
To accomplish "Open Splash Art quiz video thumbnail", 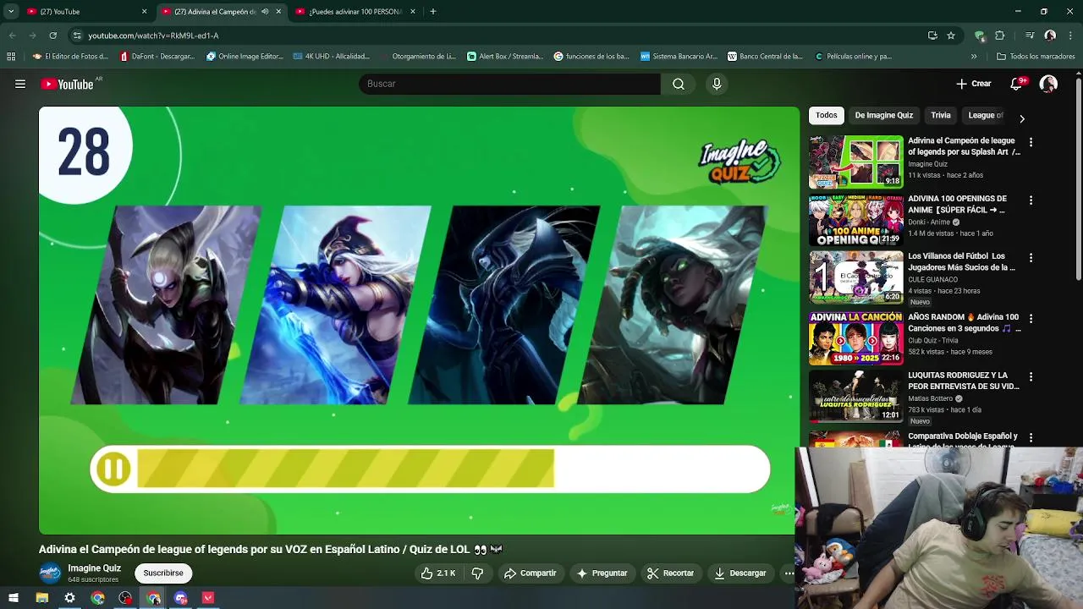I will [856, 162].
